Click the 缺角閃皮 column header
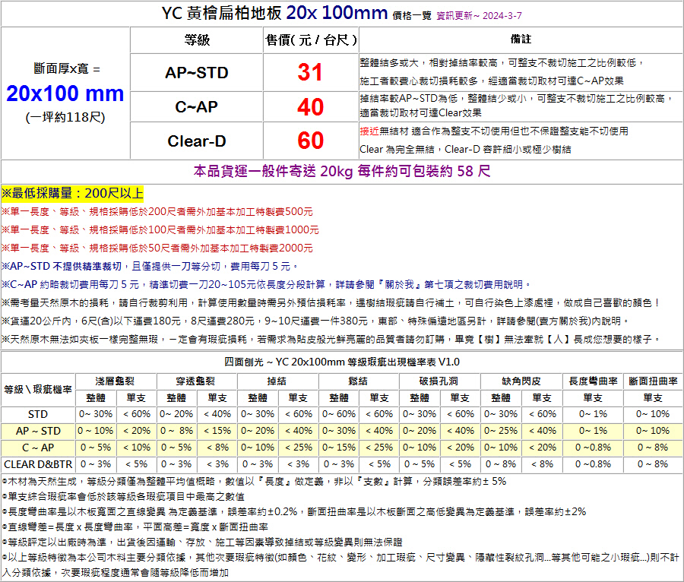The image size is (684, 582). pos(521,380)
